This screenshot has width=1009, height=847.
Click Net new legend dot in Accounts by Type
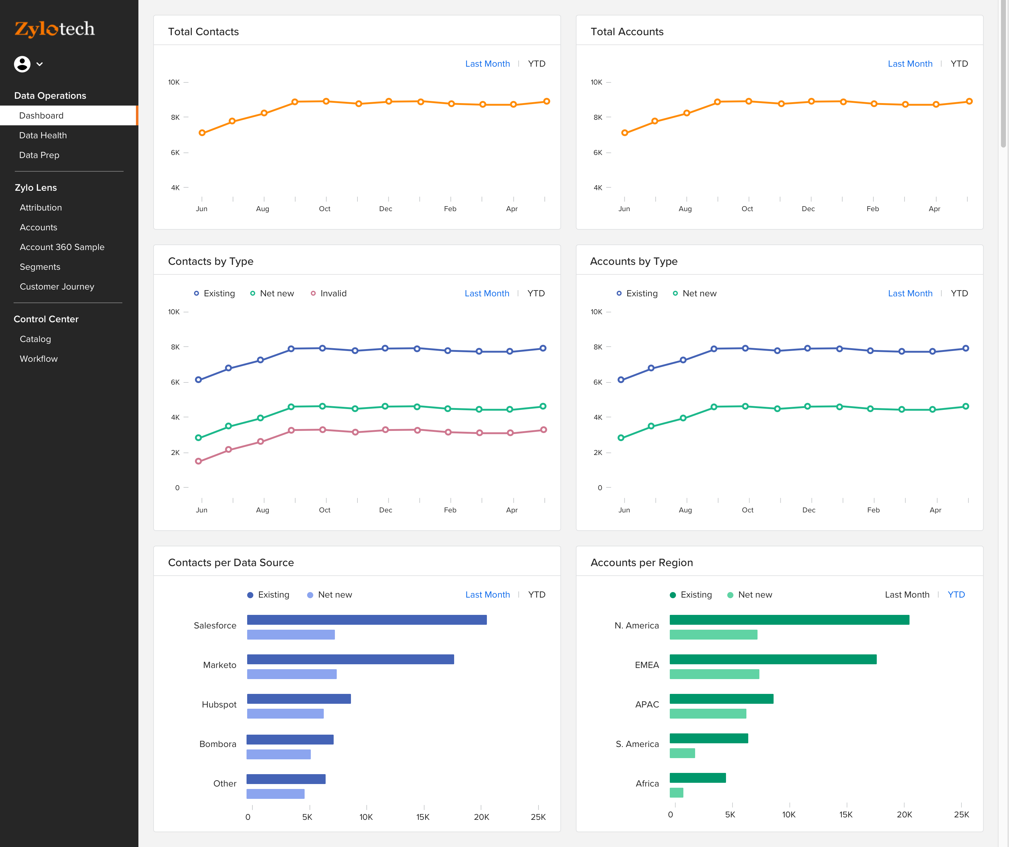pyautogui.click(x=675, y=293)
